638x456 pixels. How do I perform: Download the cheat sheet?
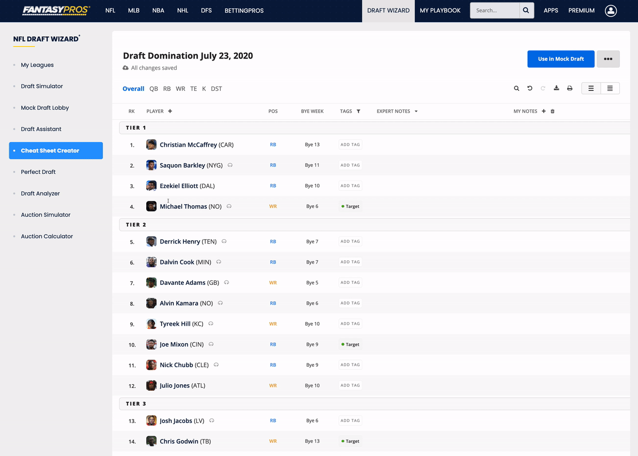click(556, 88)
